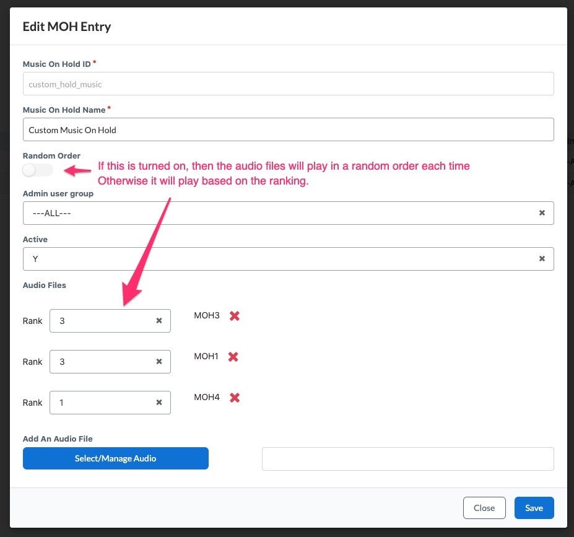
Task: Click the Close button
Action: coord(484,508)
